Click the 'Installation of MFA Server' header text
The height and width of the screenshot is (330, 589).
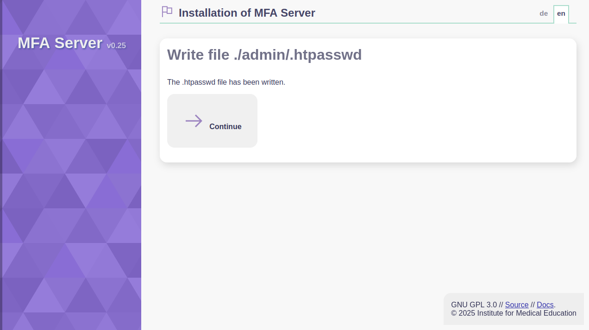[x=247, y=13]
